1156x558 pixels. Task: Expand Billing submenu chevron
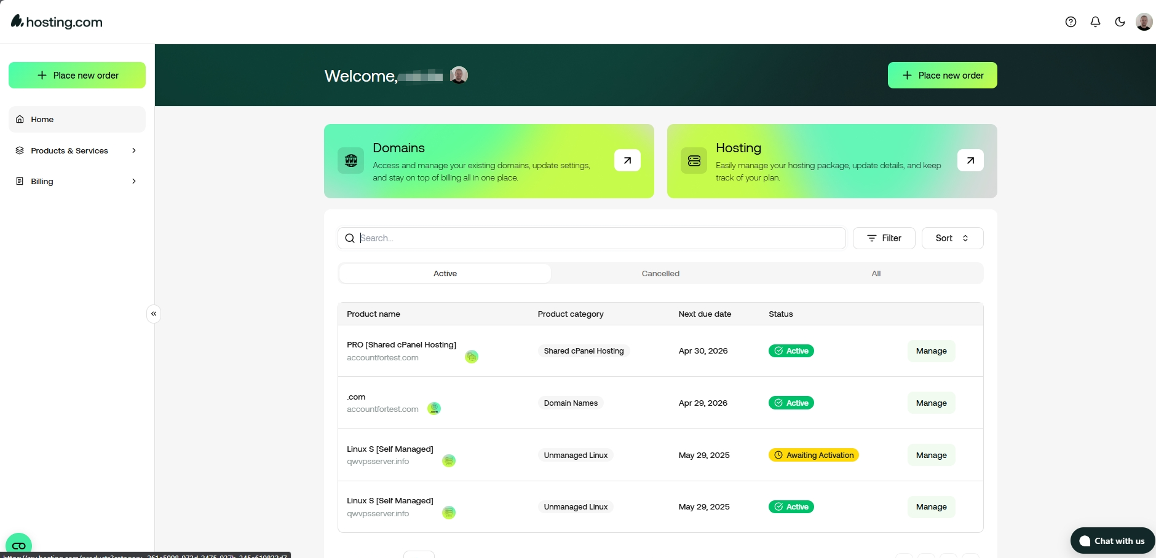click(x=134, y=181)
